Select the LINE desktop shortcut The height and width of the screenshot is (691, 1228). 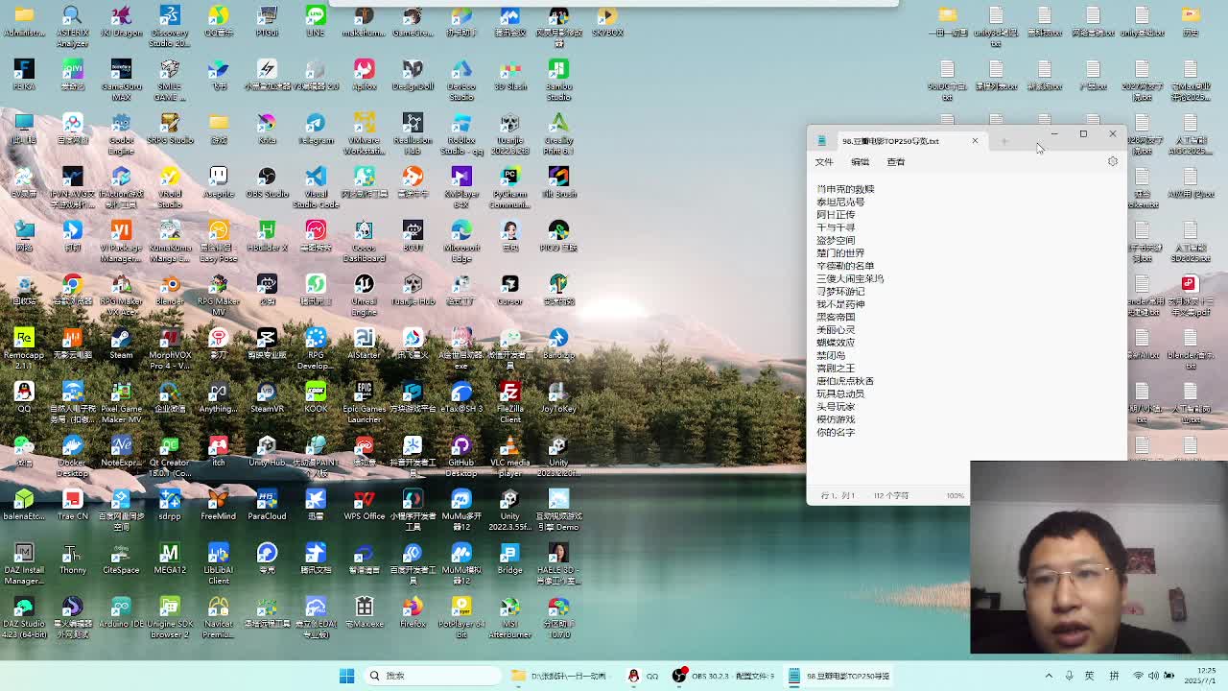316,22
